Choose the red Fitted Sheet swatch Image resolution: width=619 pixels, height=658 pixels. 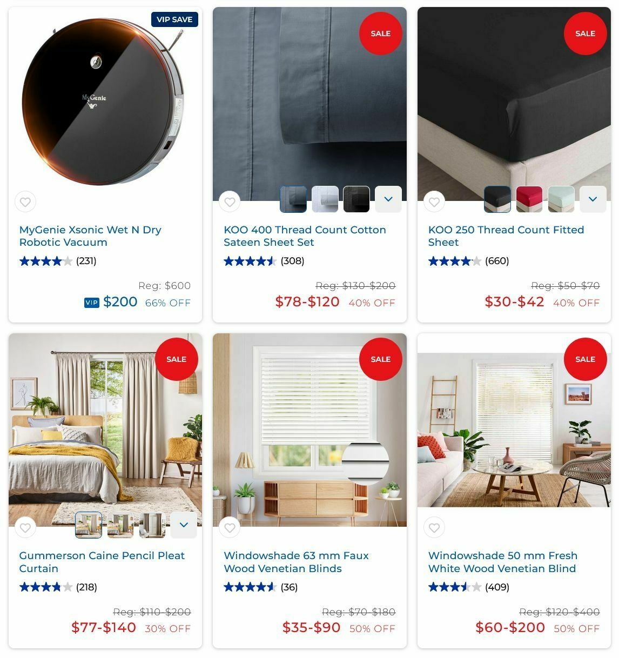[529, 199]
